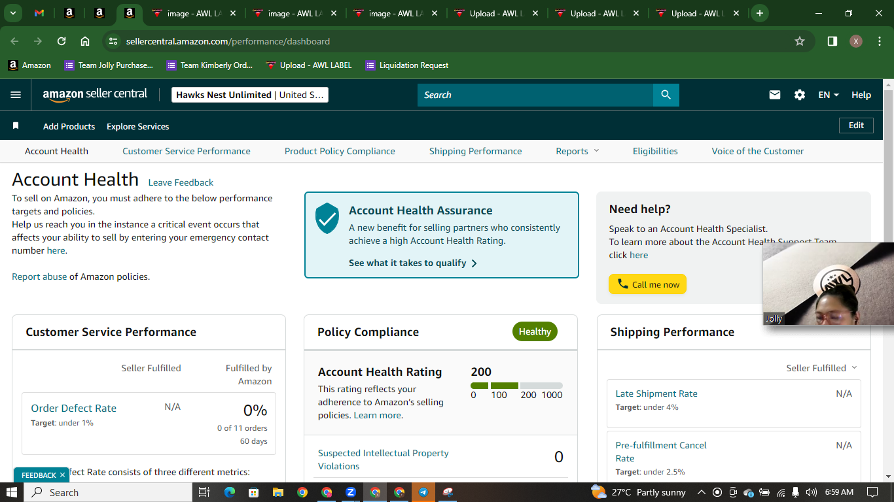Image resolution: width=894 pixels, height=502 pixels.
Task: Open Explore Services
Action: pyautogui.click(x=137, y=126)
